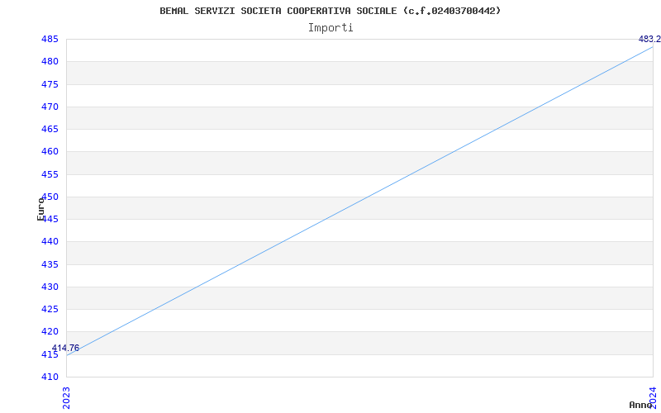This screenshot has width=661, height=413.
Task: Click the 475 y-axis tick label
Action: click(50, 84)
